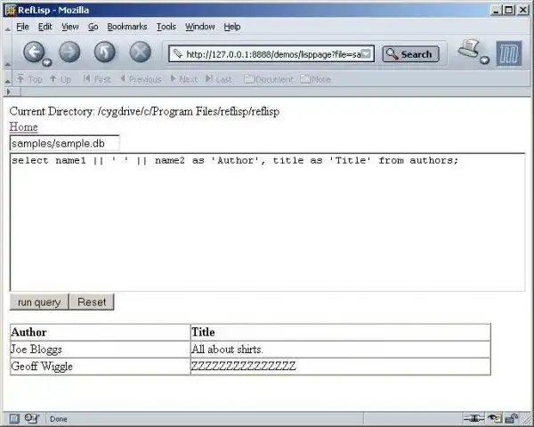Click the run query button
534x427 pixels.
pos(39,302)
